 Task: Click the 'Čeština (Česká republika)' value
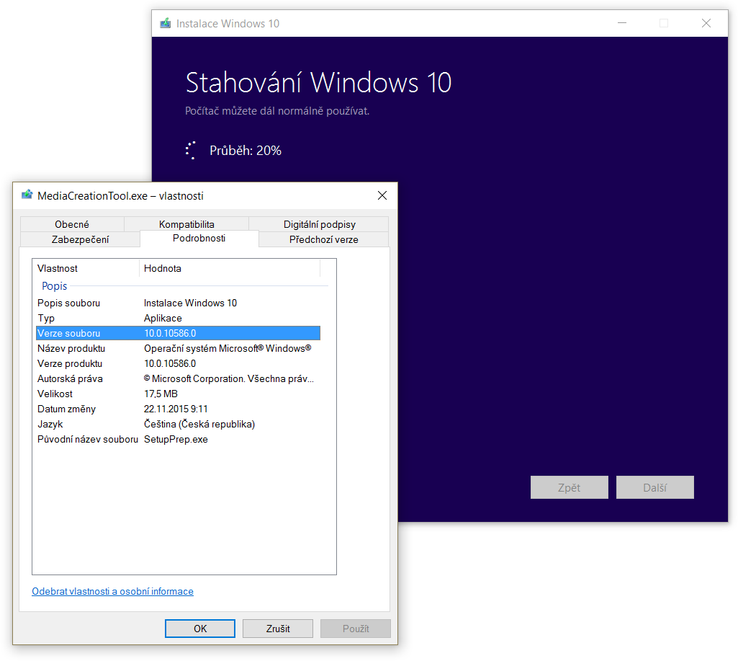199,424
